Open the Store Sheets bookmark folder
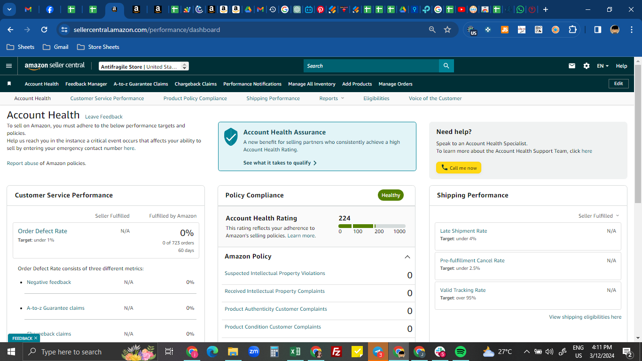This screenshot has width=642, height=361. click(98, 47)
